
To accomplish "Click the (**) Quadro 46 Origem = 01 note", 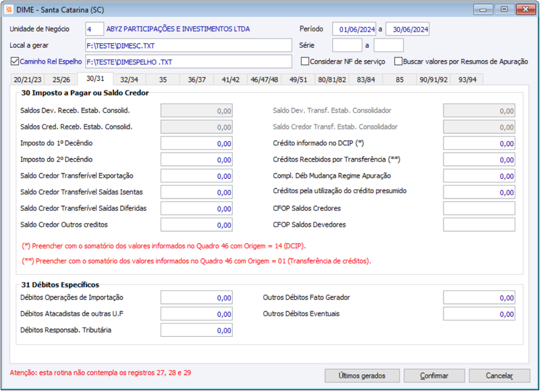I will 196,261.
